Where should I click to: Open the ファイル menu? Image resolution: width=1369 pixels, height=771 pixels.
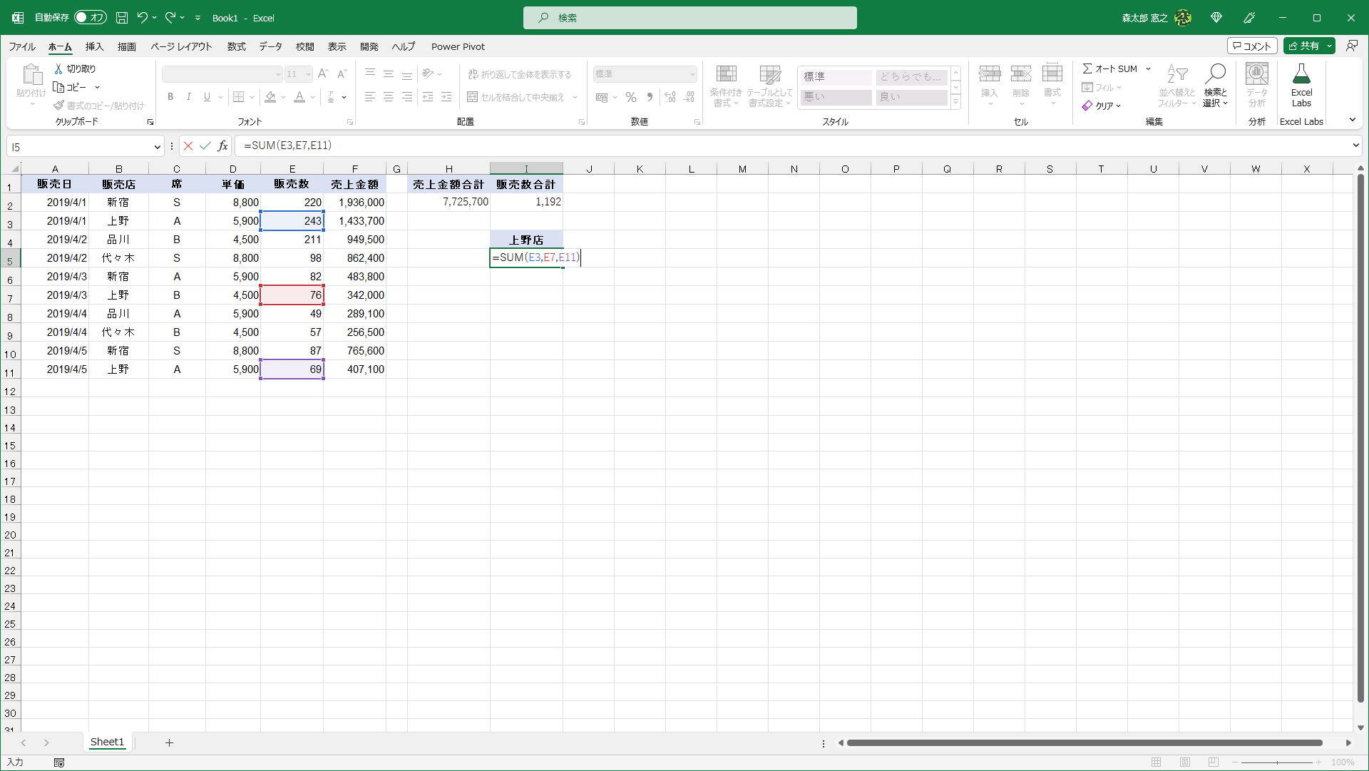tap(22, 47)
